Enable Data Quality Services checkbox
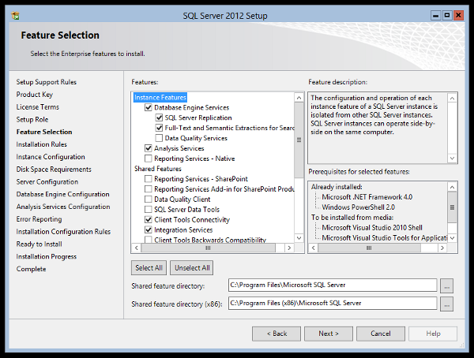 click(159, 138)
